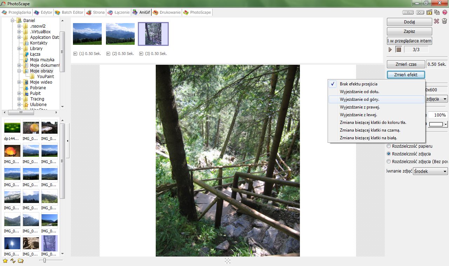The height and width of the screenshot is (266, 449).
Task: Open the Batch Editor tab
Action: pos(69,12)
